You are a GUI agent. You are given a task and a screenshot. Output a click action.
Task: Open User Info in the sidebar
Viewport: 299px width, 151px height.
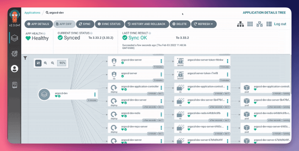[x=15, y=69]
